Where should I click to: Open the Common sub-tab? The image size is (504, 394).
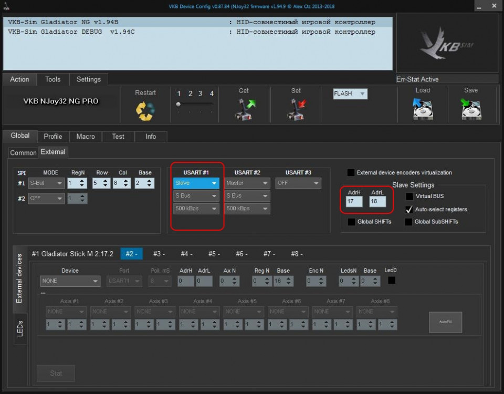[x=24, y=153]
